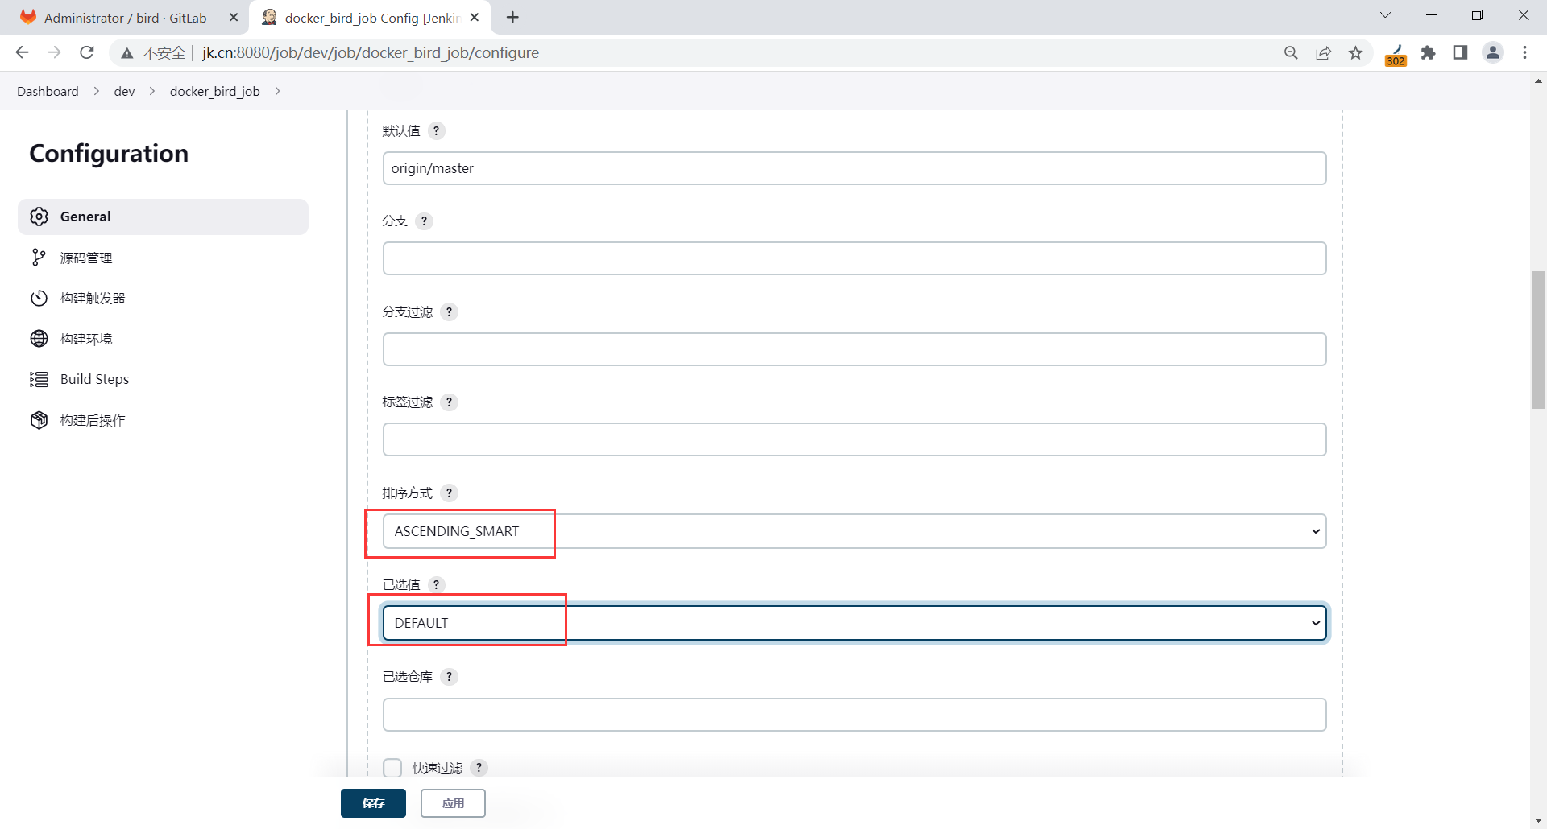Image resolution: width=1547 pixels, height=829 pixels.
Task: Close the docker_bird_job Config tab
Action: pyautogui.click(x=475, y=17)
